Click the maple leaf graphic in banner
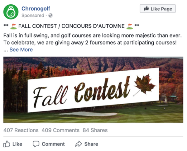This screenshot has width=187, height=151. pyautogui.click(x=145, y=84)
